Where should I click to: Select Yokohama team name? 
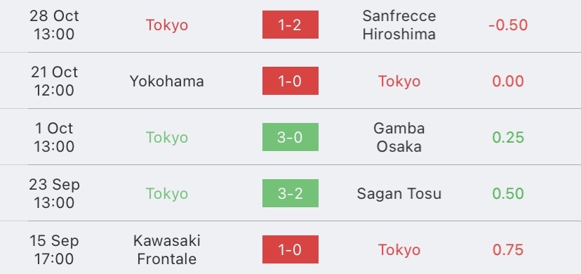(x=167, y=81)
